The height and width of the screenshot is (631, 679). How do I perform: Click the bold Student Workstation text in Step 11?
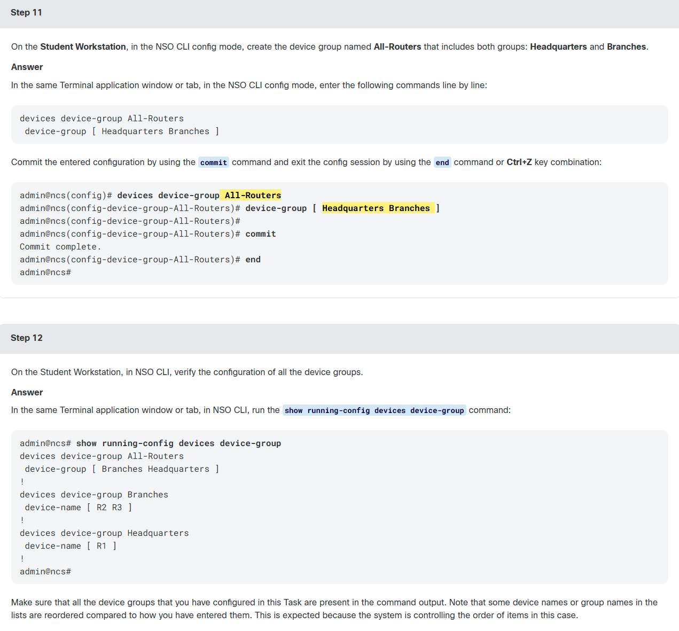pos(83,47)
